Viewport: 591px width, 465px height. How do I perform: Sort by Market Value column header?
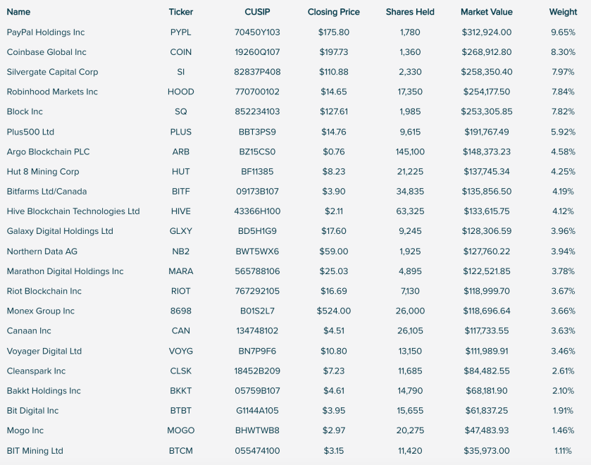[x=487, y=12]
